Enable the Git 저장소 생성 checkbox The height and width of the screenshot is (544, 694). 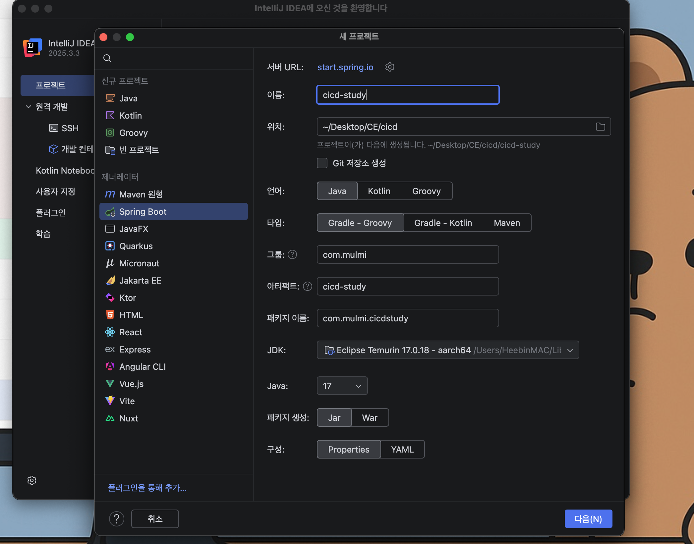point(322,163)
